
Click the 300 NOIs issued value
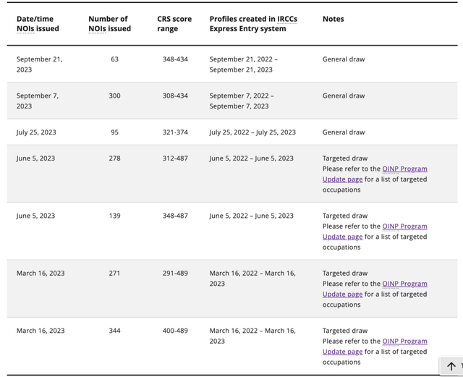[x=114, y=96]
